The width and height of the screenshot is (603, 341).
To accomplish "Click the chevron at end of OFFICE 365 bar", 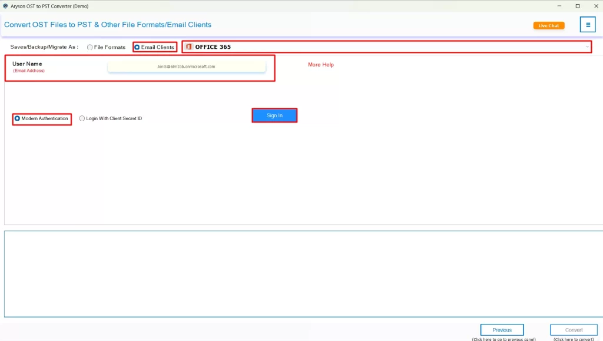I will [x=587, y=47].
